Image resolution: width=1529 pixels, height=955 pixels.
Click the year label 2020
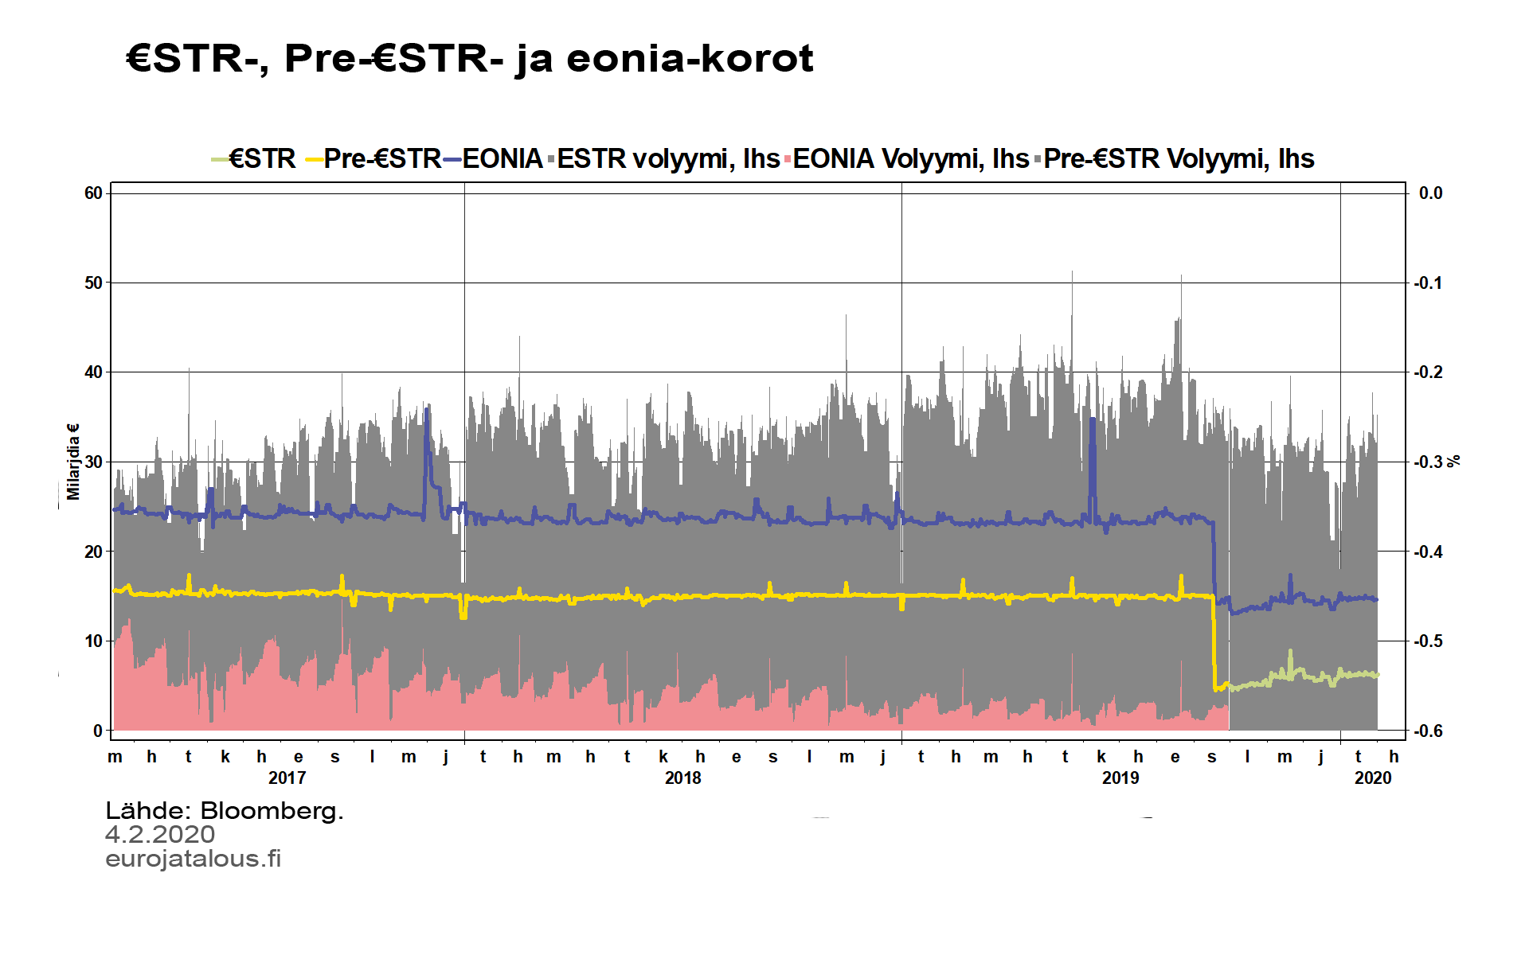point(1373,778)
